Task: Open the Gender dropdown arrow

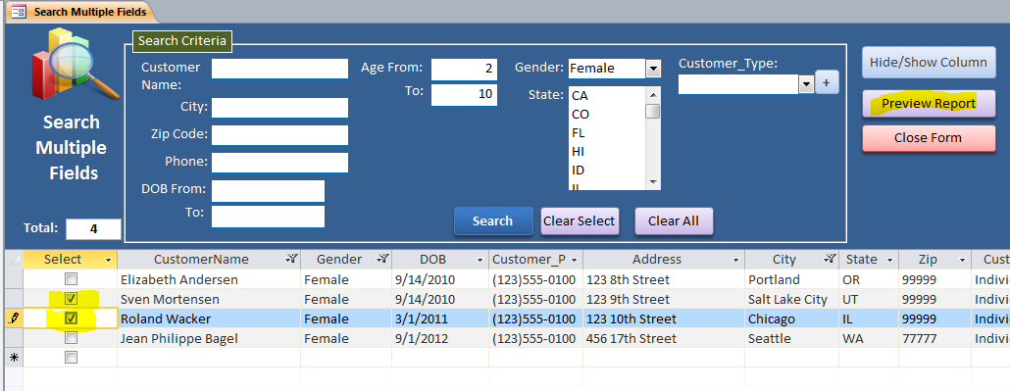Action: (x=653, y=69)
